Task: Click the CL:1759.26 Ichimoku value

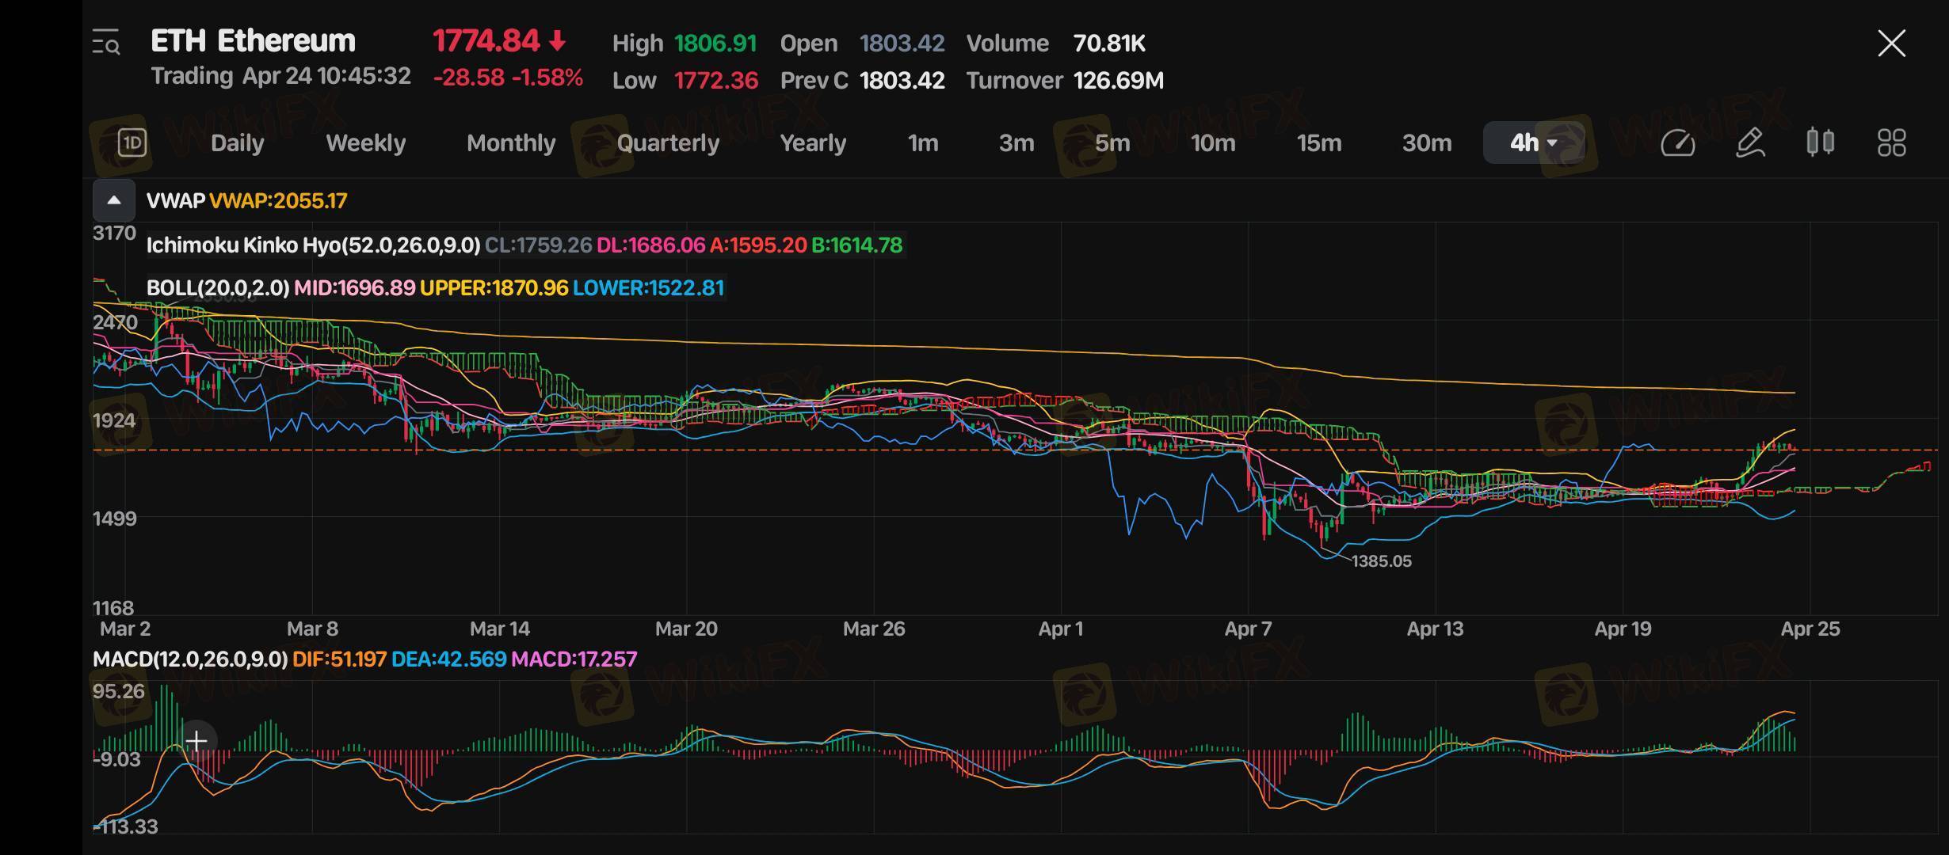Action: (538, 245)
